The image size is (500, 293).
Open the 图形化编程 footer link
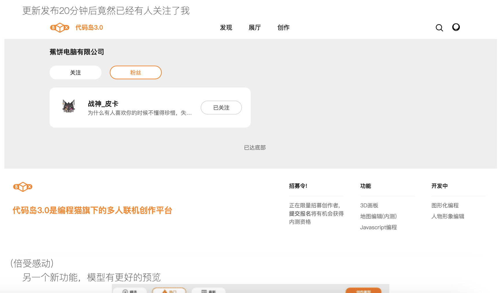pos(445,205)
